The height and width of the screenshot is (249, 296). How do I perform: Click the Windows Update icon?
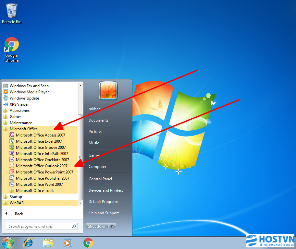[6, 98]
